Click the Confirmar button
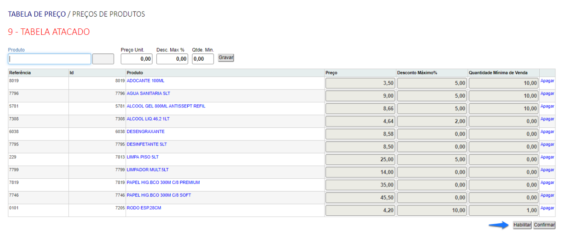 (544, 225)
